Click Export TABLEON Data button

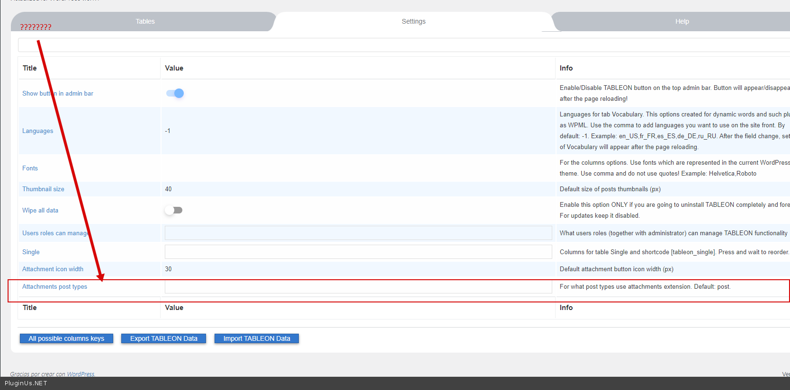[x=163, y=338]
